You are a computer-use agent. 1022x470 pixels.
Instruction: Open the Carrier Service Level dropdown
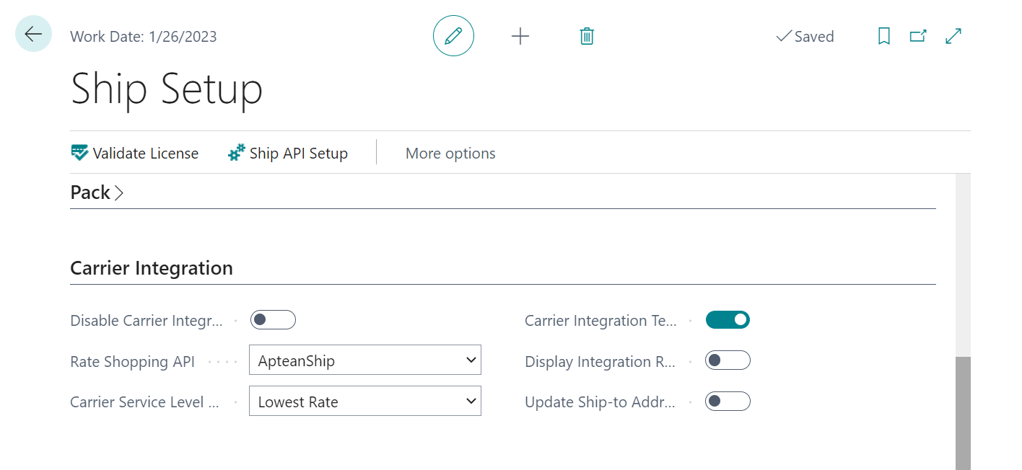coord(364,402)
